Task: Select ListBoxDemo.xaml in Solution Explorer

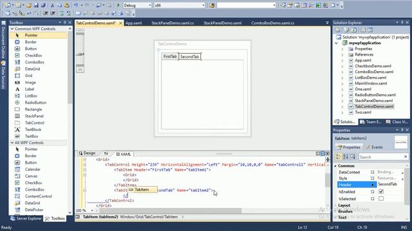Action: point(371,78)
